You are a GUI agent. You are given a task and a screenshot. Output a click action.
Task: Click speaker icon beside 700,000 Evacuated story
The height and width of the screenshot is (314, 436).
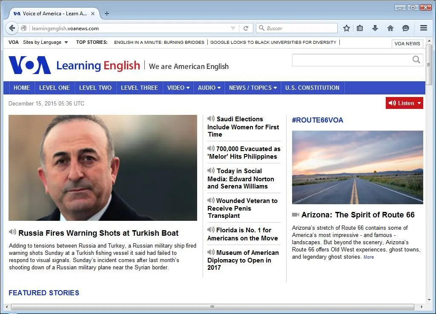(x=211, y=148)
